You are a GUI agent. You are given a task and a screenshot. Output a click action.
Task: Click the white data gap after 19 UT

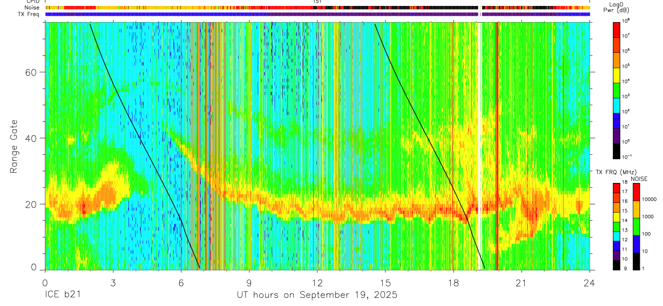tap(479, 146)
